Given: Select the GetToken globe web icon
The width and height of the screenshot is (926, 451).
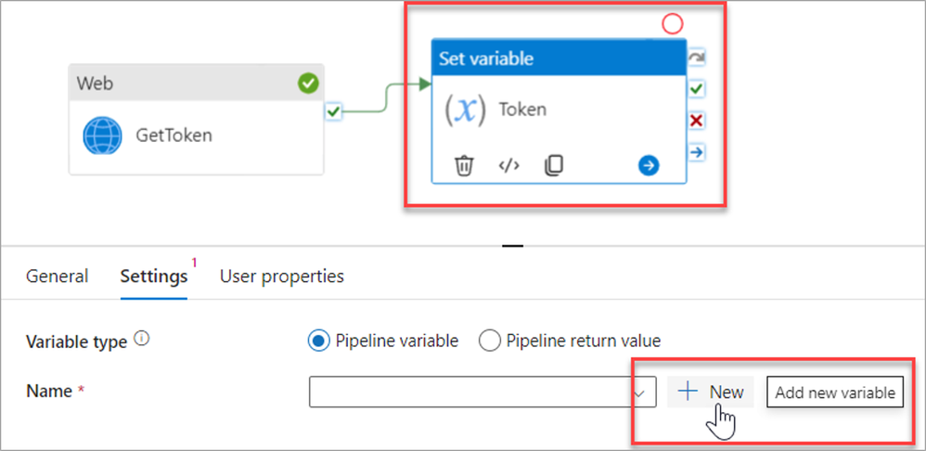Looking at the screenshot, I should [x=102, y=135].
